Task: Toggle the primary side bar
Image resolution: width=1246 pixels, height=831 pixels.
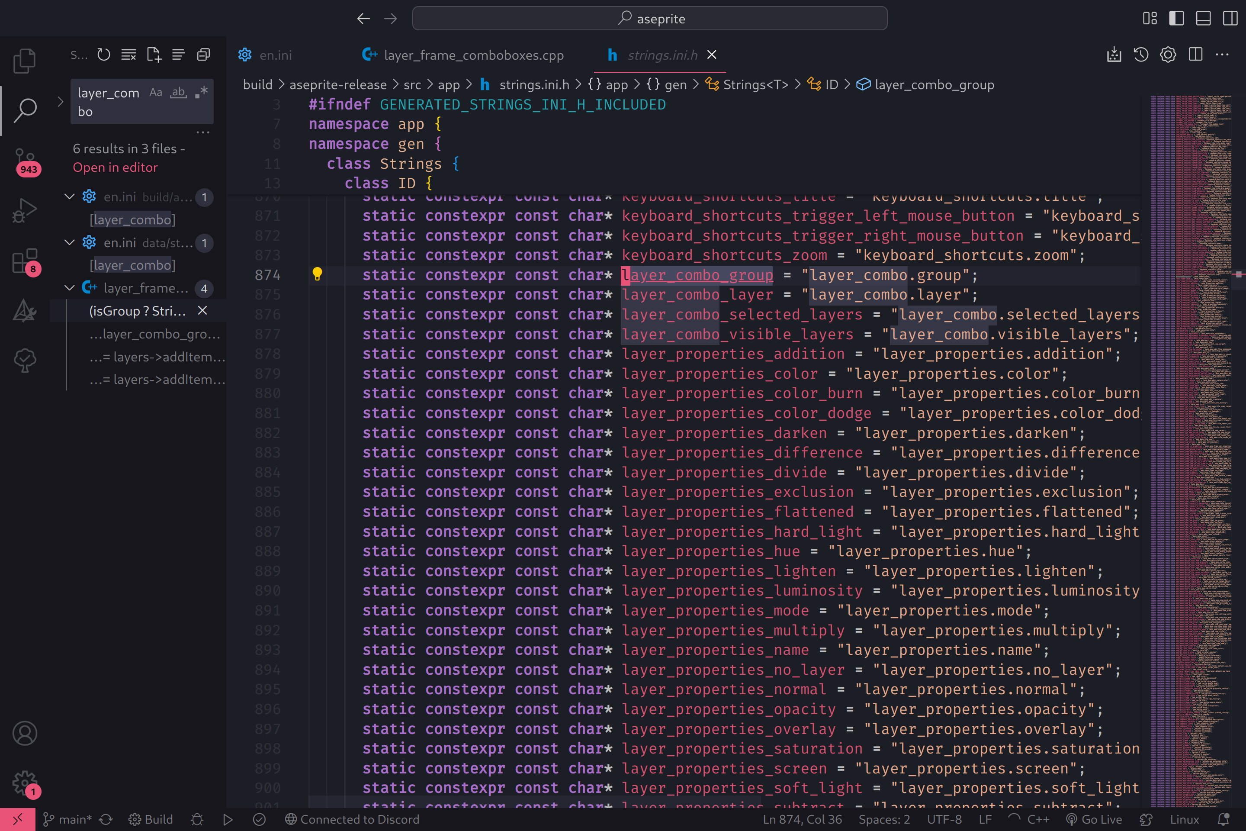Action: pyautogui.click(x=1177, y=19)
